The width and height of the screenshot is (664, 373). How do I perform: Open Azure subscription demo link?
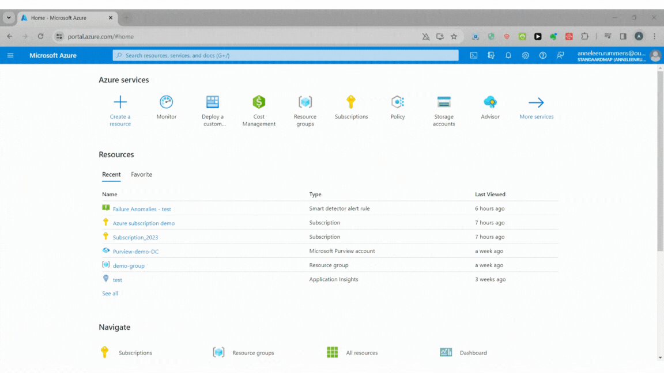coord(144,223)
